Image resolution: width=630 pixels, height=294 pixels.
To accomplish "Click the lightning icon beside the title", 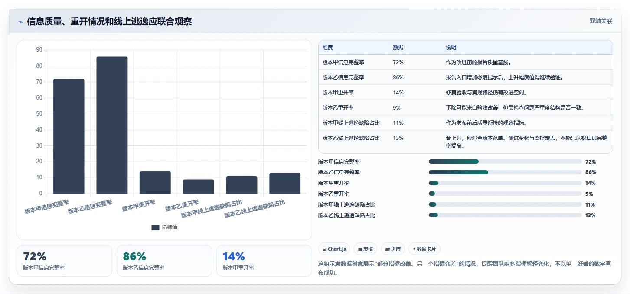I will [x=20, y=22].
